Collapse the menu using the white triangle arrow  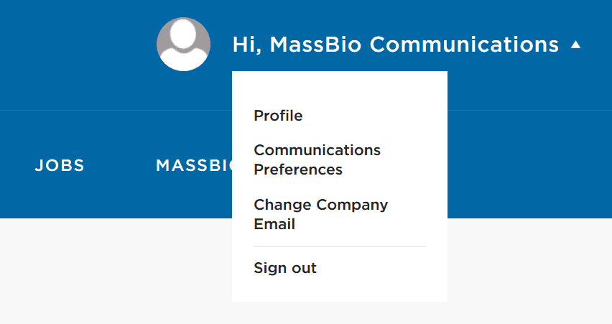click(x=575, y=45)
